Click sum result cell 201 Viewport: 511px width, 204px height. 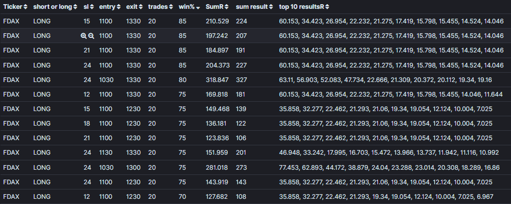[x=241, y=153]
